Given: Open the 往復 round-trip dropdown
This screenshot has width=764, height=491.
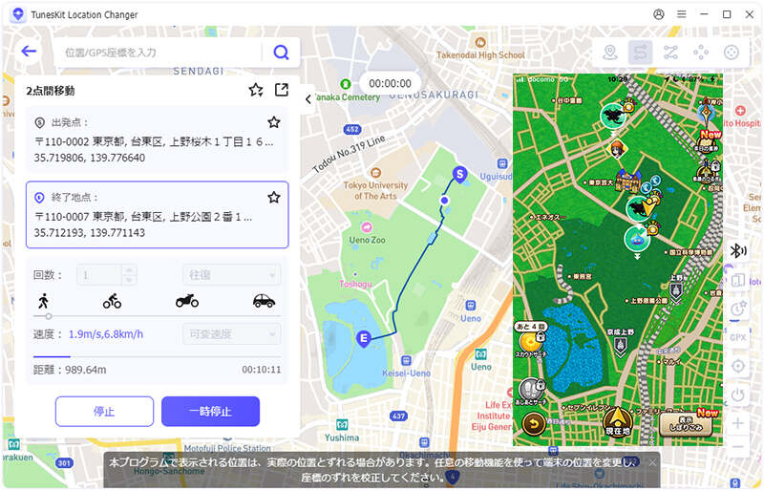Looking at the screenshot, I should [232, 275].
